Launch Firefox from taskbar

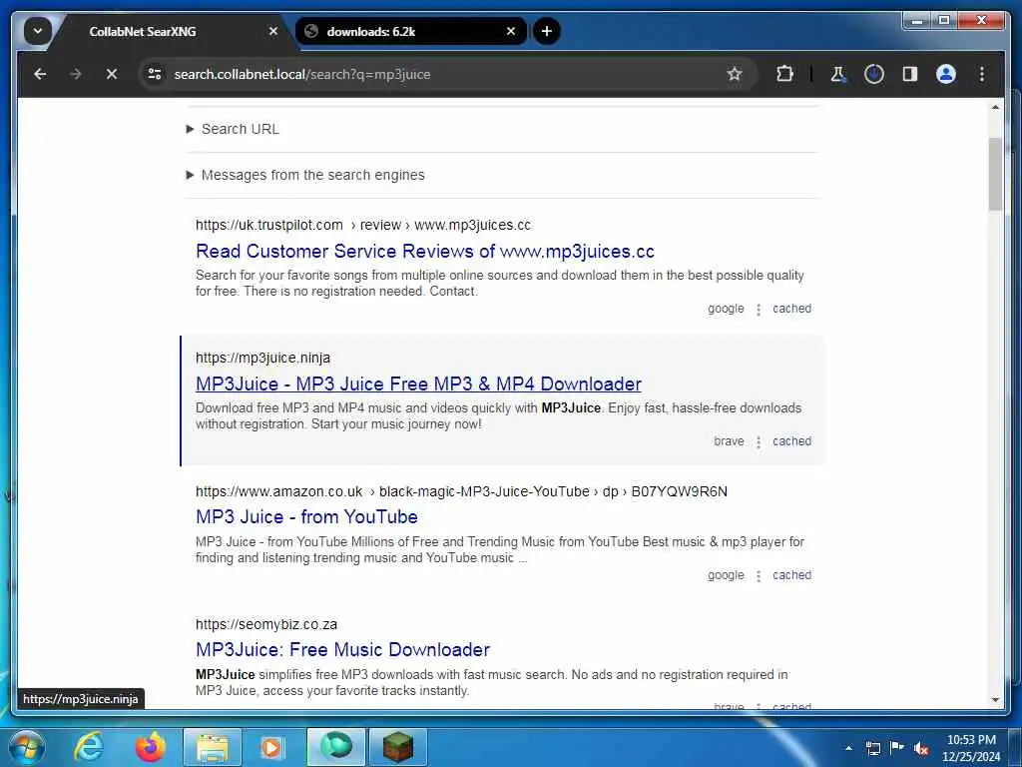(x=151, y=747)
